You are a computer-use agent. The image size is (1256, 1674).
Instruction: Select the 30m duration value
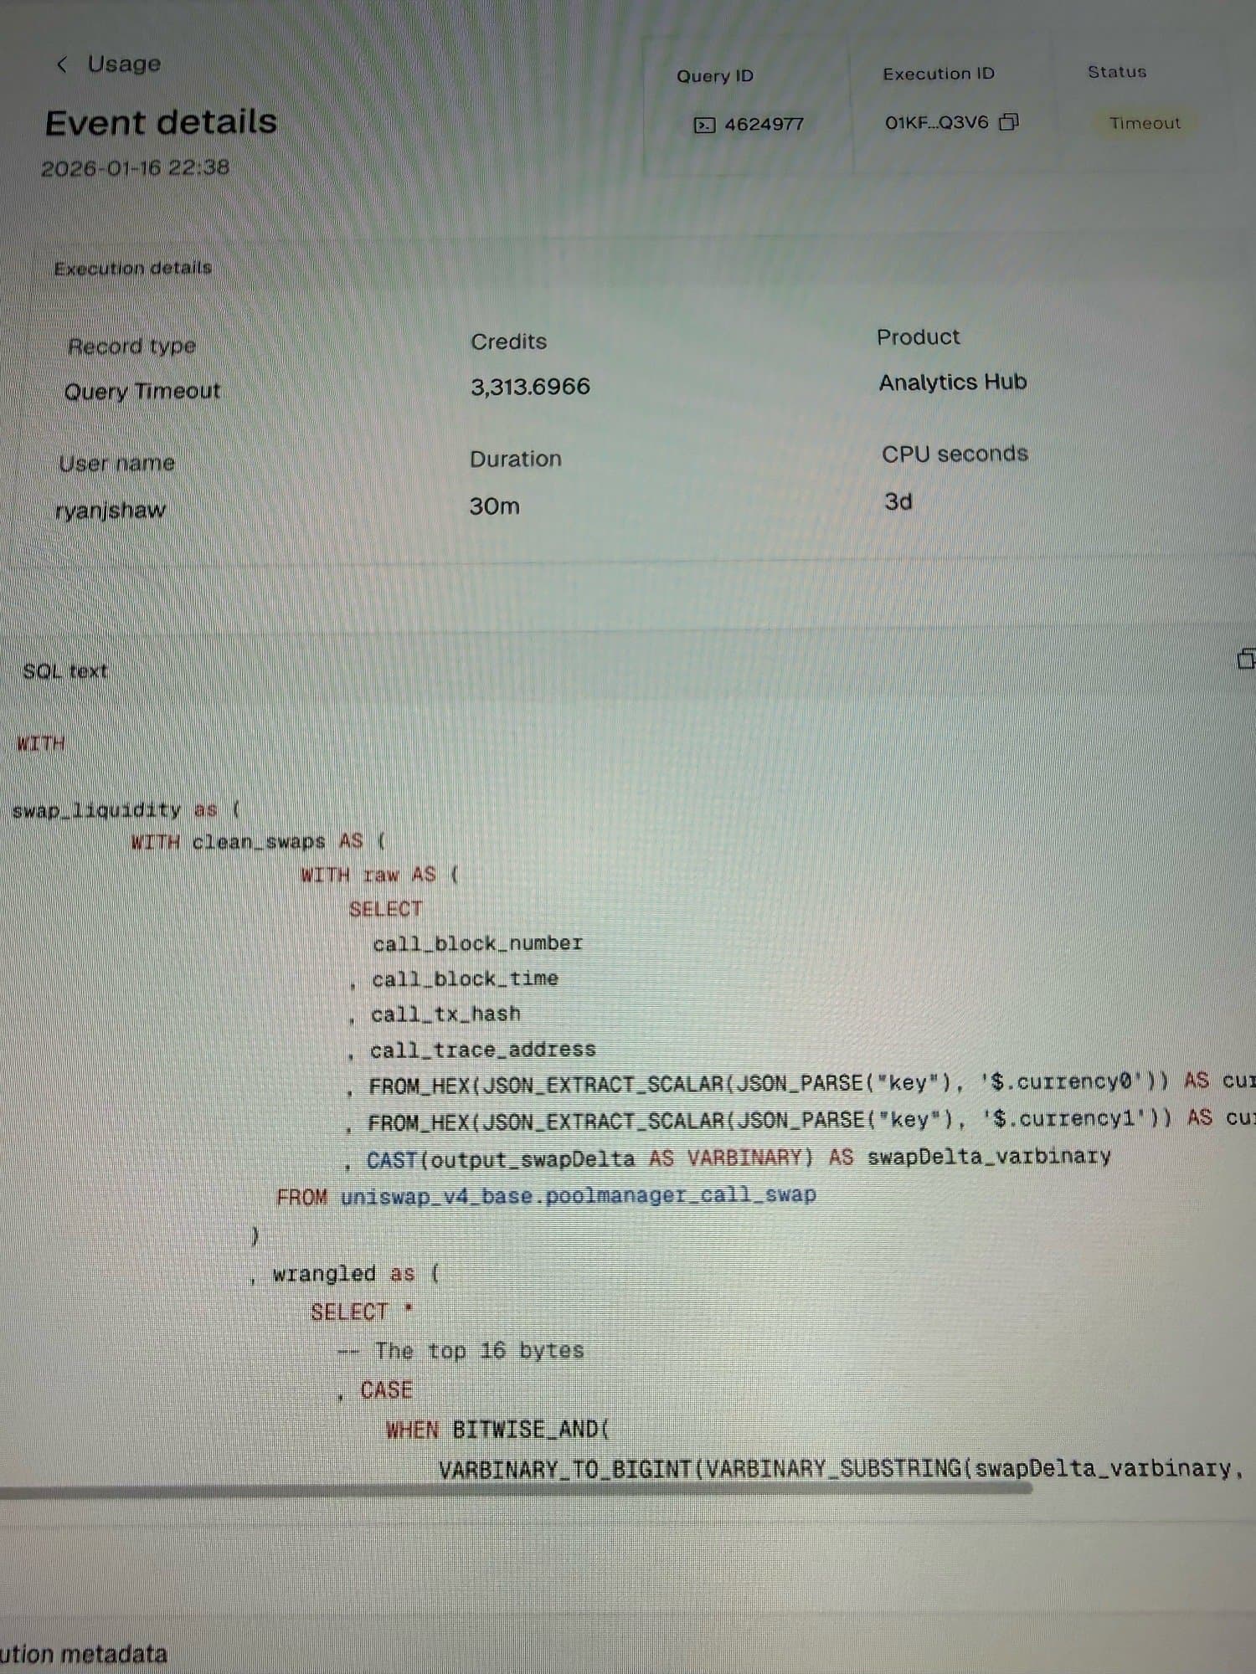(x=494, y=506)
